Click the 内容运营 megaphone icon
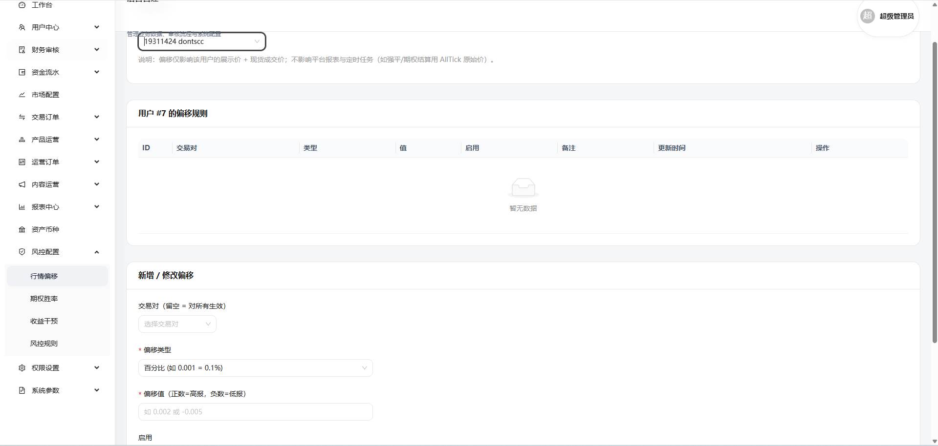 pos(22,184)
